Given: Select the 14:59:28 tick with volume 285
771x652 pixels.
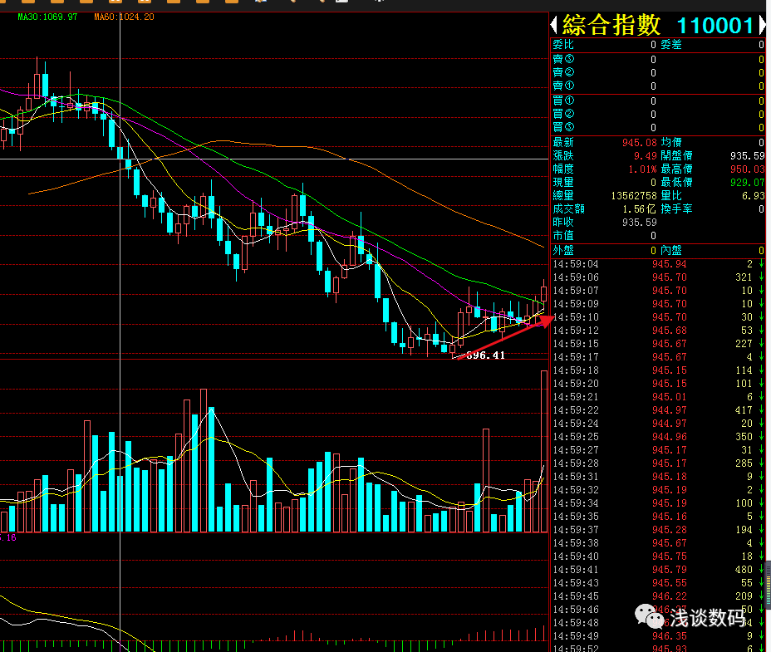Looking at the screenshot, I should [x=658, y=463].
